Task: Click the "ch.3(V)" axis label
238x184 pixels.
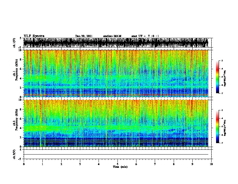Action: 14,154
